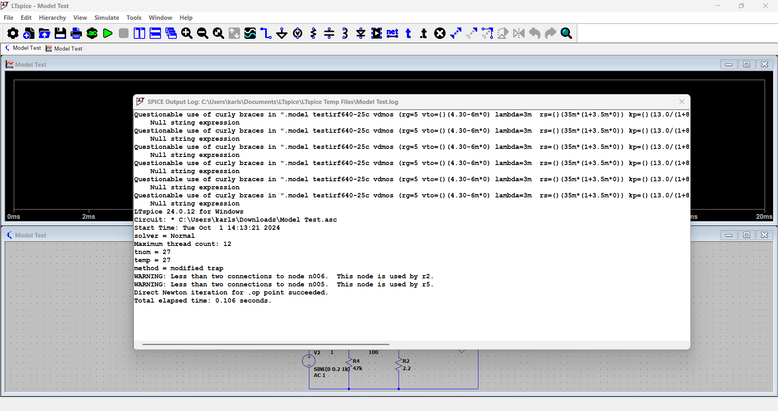Click the warning line about node n006
This screenshot has width=778, height=411.
(284, 276)
